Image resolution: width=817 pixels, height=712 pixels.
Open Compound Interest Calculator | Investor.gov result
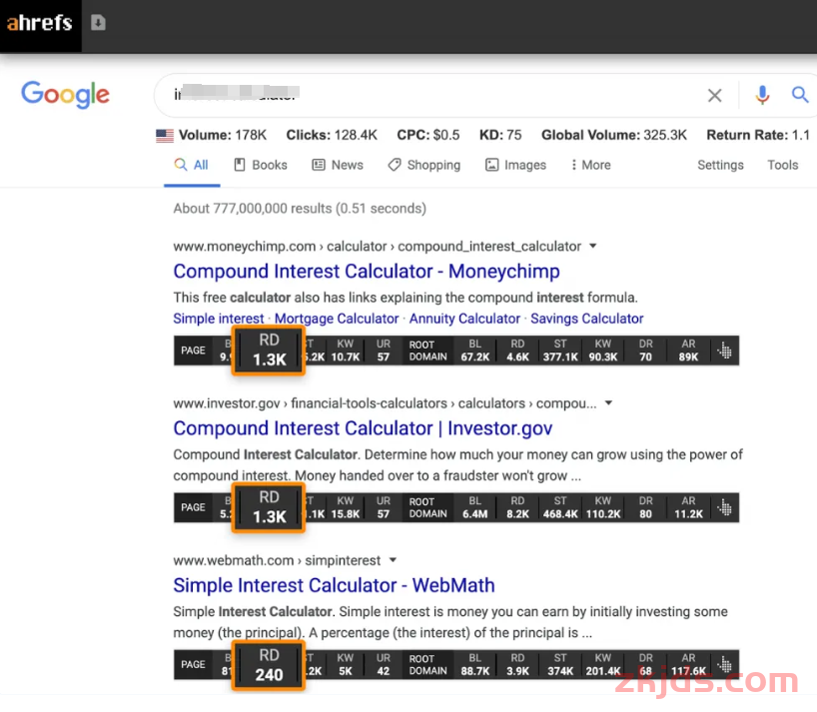pos(363,428)
